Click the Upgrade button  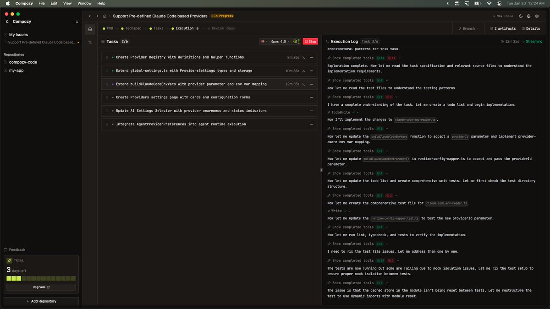[x=41, y=287]
